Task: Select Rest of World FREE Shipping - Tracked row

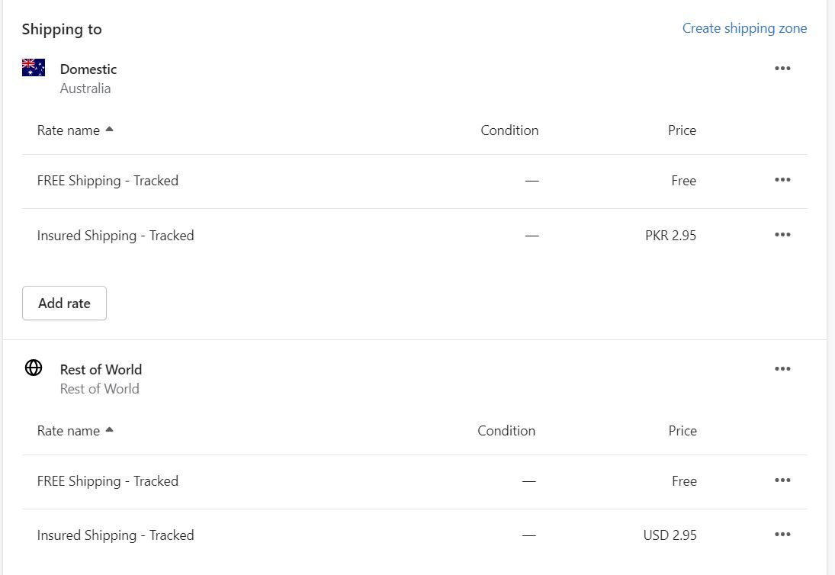Action: (108, 481)
